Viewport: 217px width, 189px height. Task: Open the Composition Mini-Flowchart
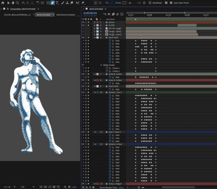tap(105, 14)
